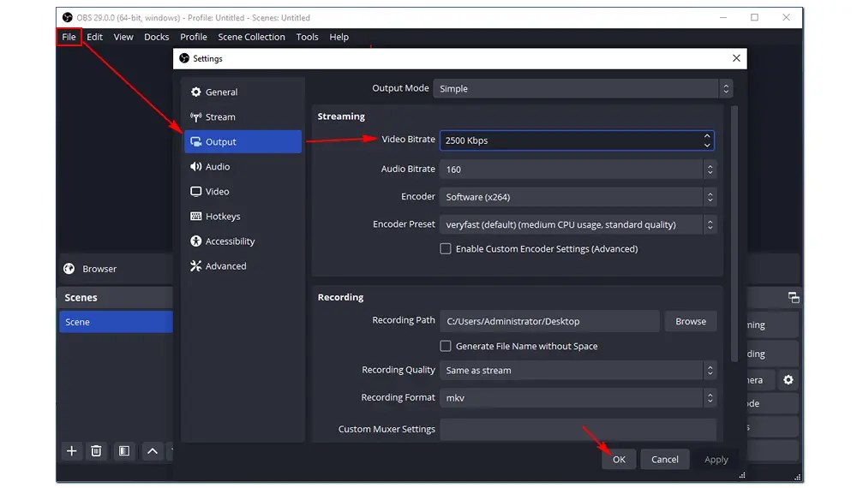Decrease Video Bitrate with the down stepper arrow
Viewport: 857px width, 488px height.
pyautogui.click(x=707, y=146)
